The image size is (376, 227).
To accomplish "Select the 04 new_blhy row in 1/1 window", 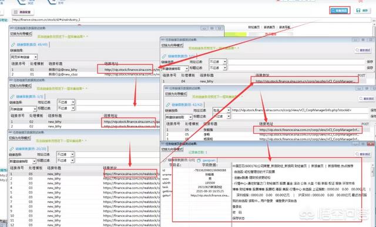I will pyautogui.click(x=264, y=81).
